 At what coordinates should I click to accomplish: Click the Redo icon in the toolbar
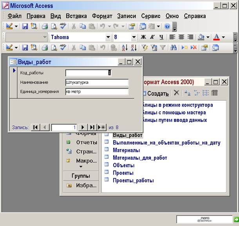(x=116, y=26)
